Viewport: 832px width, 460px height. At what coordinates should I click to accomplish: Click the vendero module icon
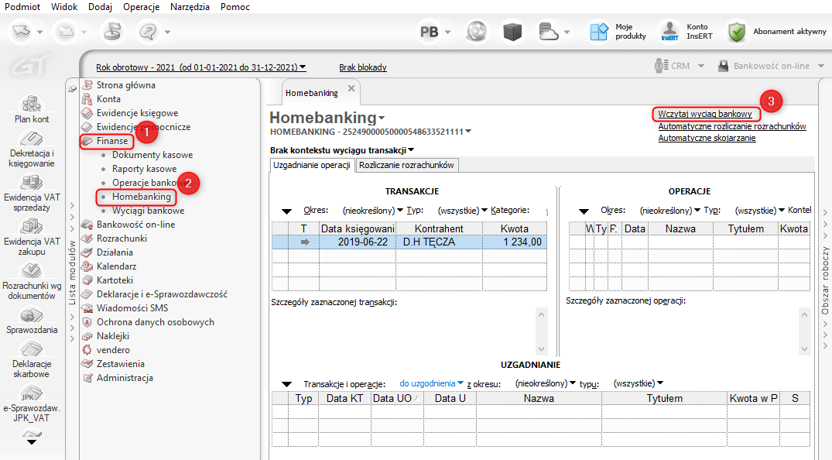[x=87, y=350]
